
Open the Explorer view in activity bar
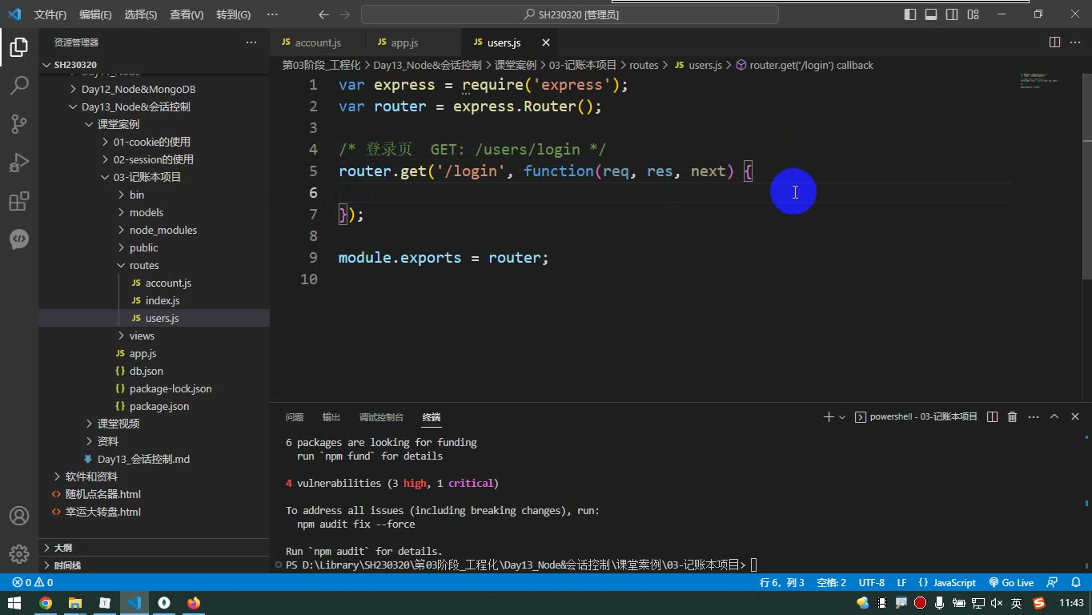(19, 47)
